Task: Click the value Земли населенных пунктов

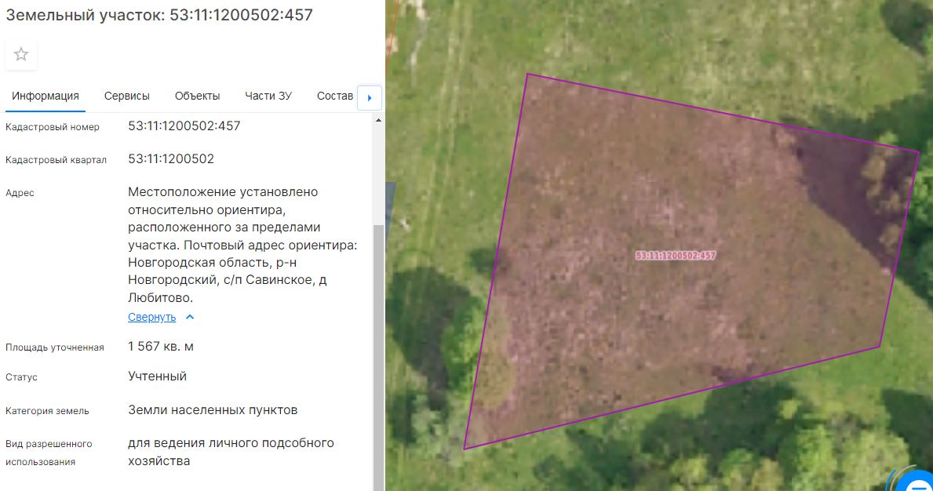Action: (x=213, y=410)
